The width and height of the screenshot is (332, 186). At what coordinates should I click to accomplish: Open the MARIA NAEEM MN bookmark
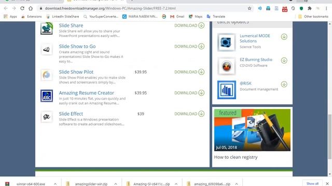pos(140,17)
